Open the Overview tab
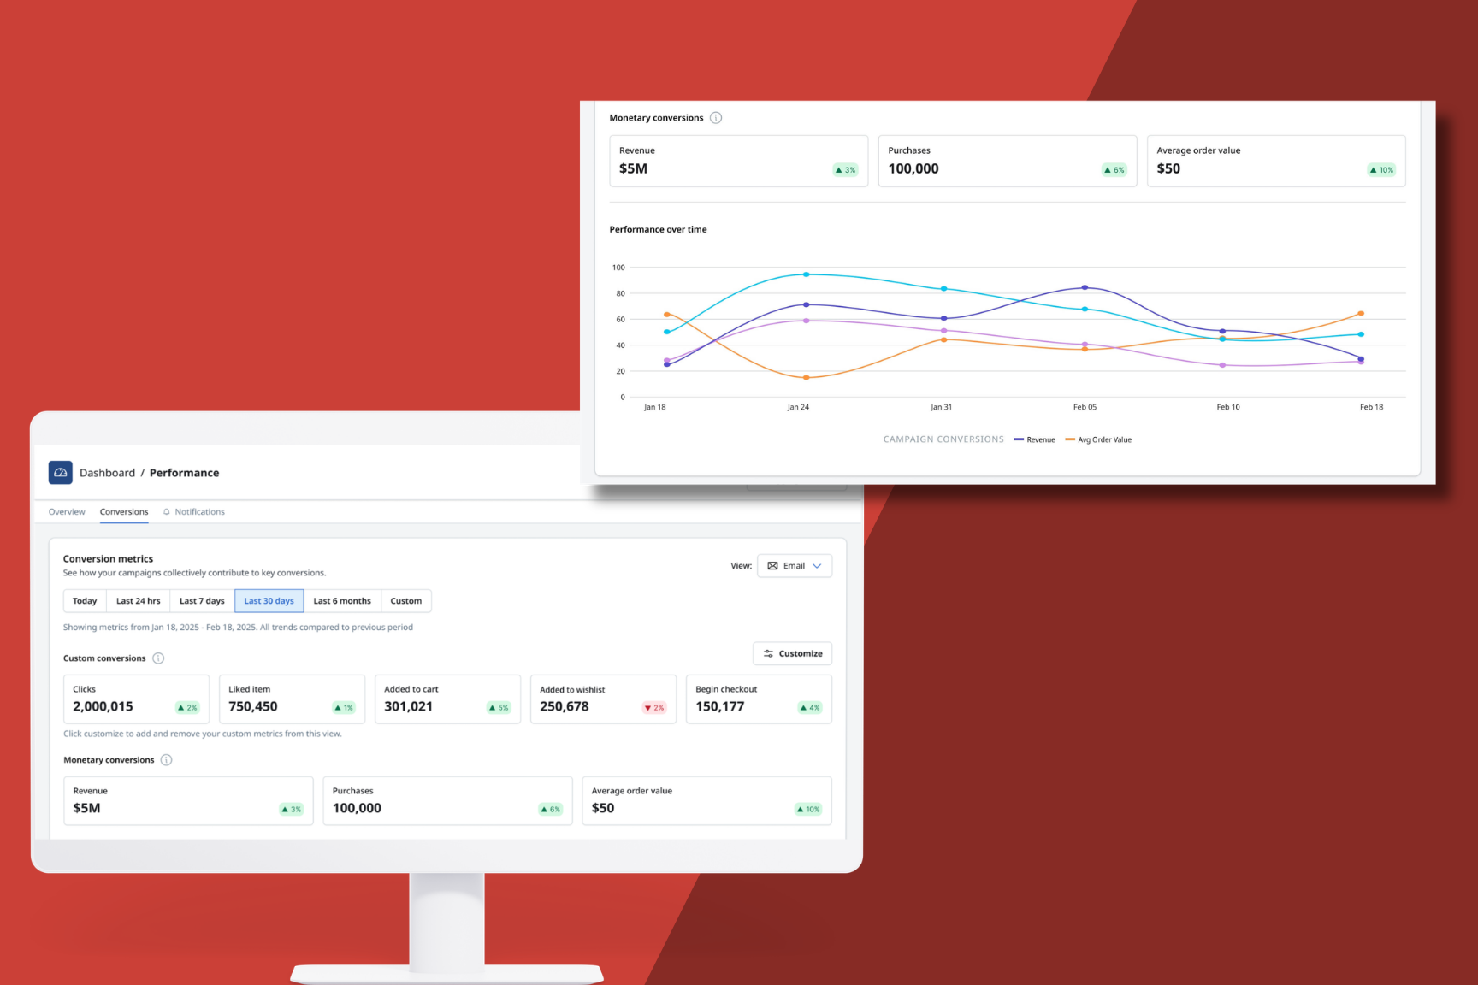The width and height of the screenshot is (1478, 985). pos(67,512)
